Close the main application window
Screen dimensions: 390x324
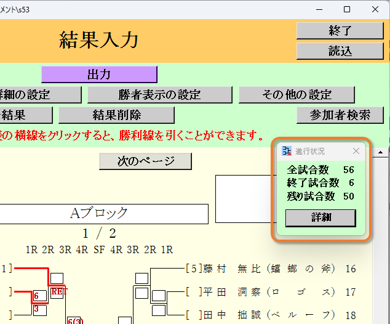tap(375, 9)
